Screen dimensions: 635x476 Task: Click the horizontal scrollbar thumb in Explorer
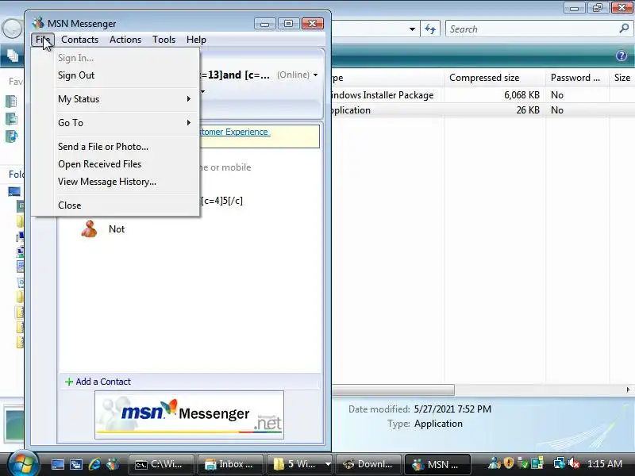pos(393,390)
